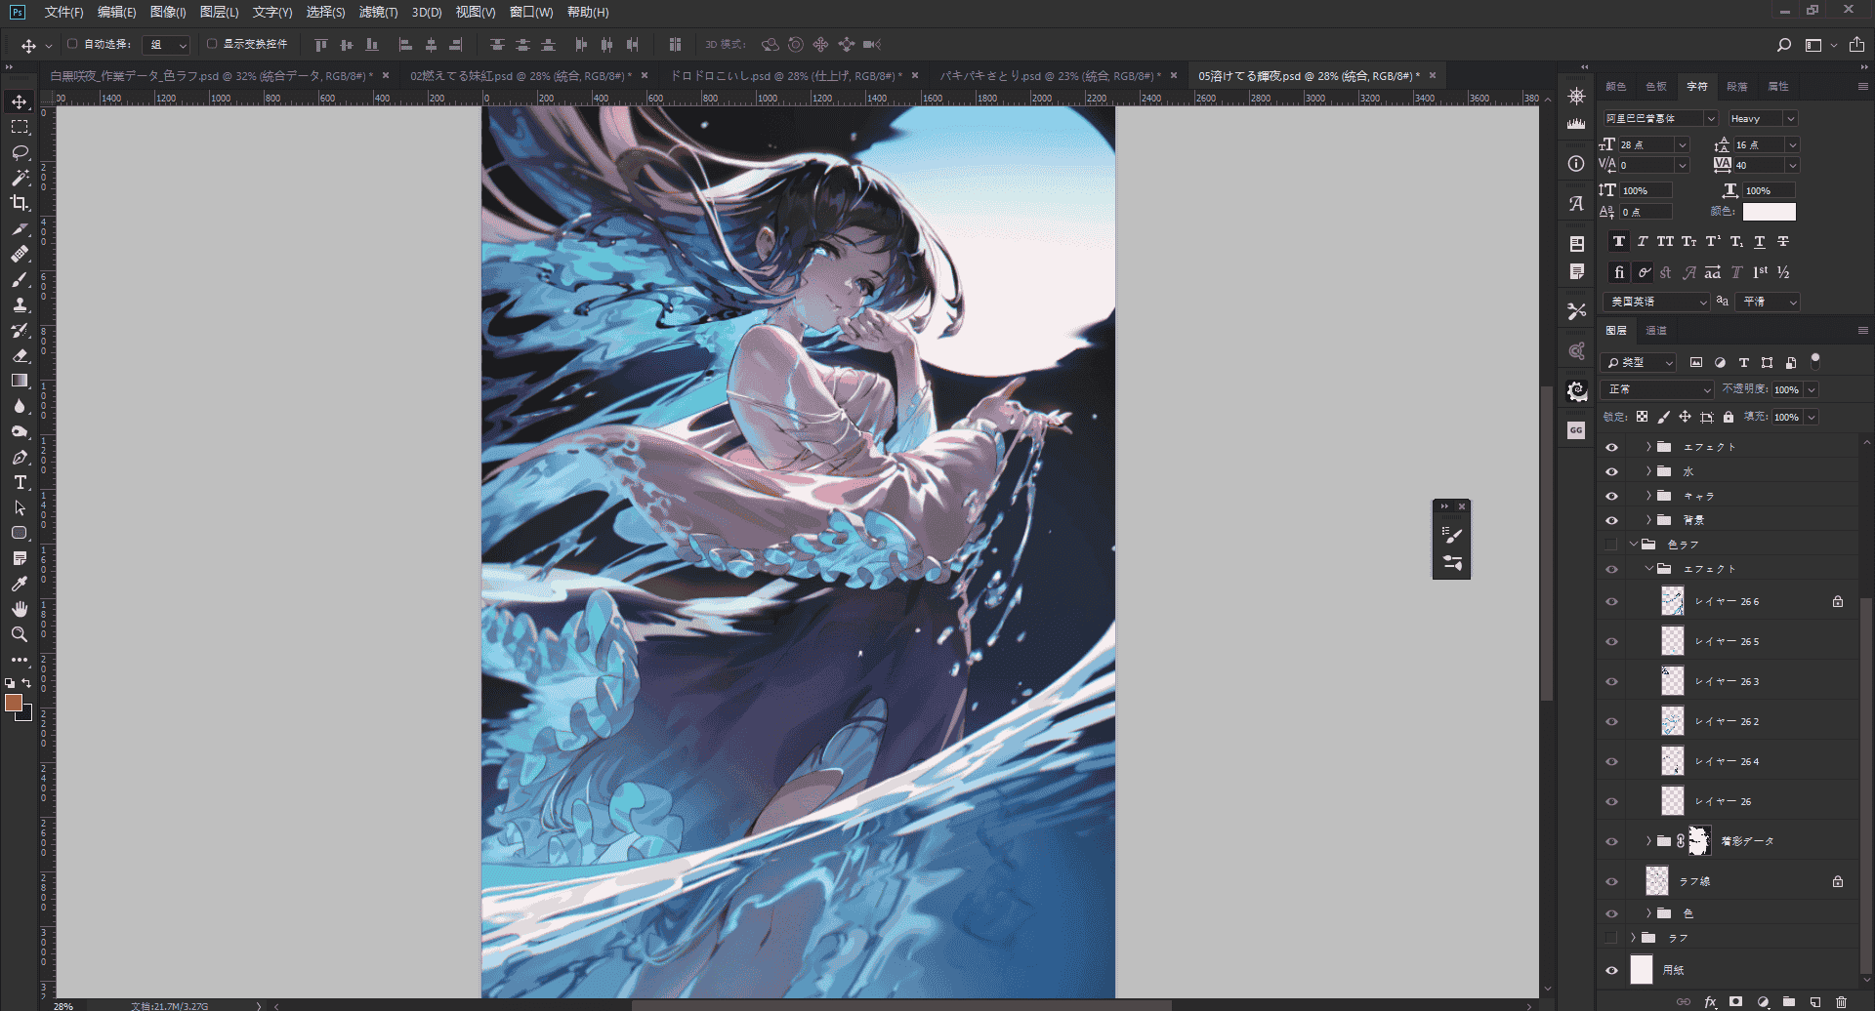This screenshot has width=1875, height=1011.
Task: Open the text color swatch
Action: click(1769, 212)
